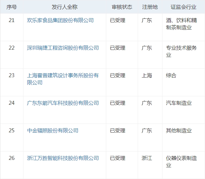
Task: Open 欢乐家食品集团股份有限公司 link
Action: coord(60,20)
